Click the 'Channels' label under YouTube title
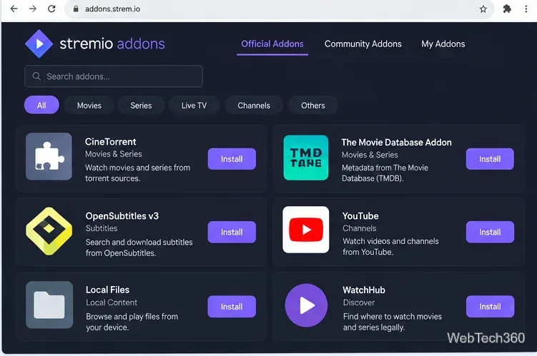This screenshot has height=356, width=537. coord(359,228)
